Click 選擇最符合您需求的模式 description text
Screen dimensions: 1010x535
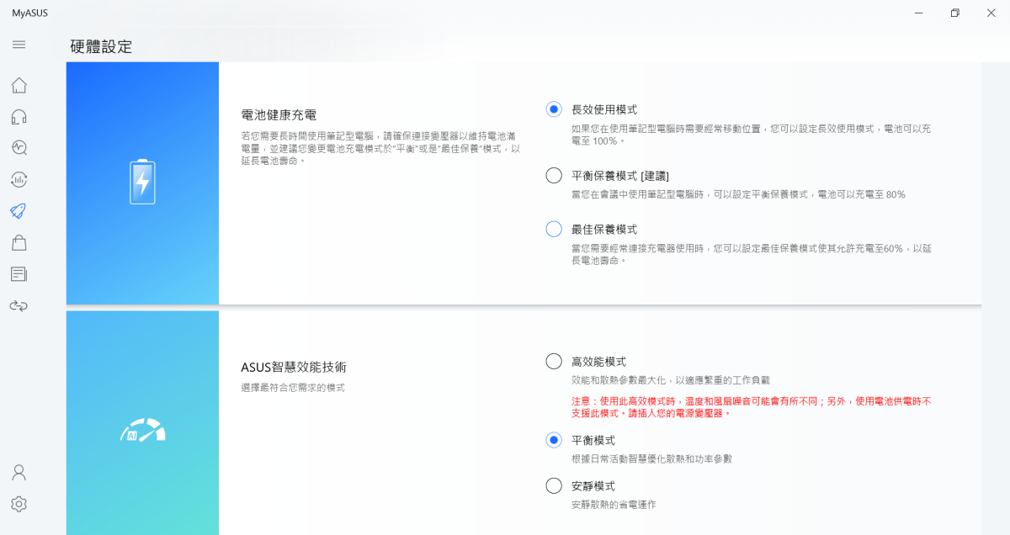coord(293,388)
